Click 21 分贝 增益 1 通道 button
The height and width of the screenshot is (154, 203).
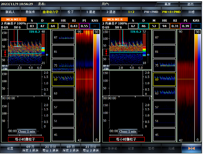(50, 148)
